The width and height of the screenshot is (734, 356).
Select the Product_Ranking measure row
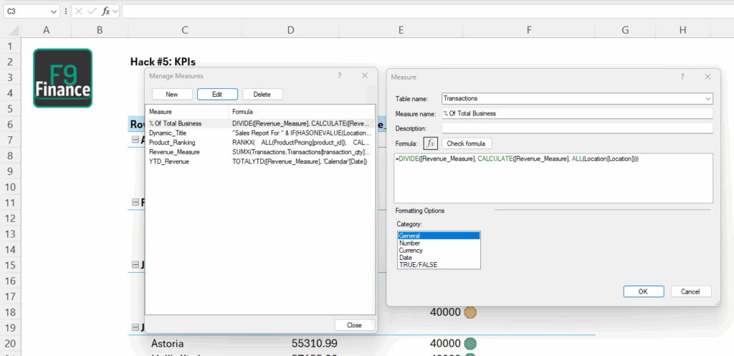point(259,142)
